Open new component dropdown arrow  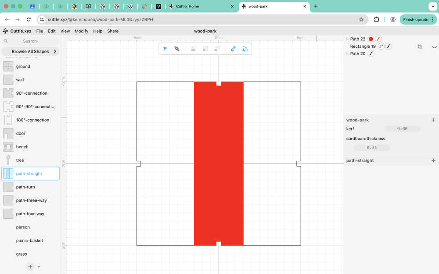[x=39, y=267]
